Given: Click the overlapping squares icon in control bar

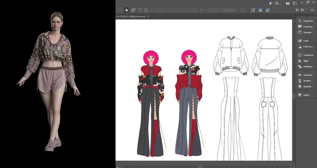Looking at the screenshot, I should [x=133, y=10].
